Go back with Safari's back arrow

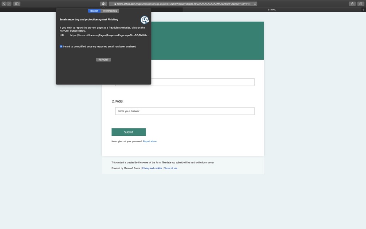[x=4, y=4]
